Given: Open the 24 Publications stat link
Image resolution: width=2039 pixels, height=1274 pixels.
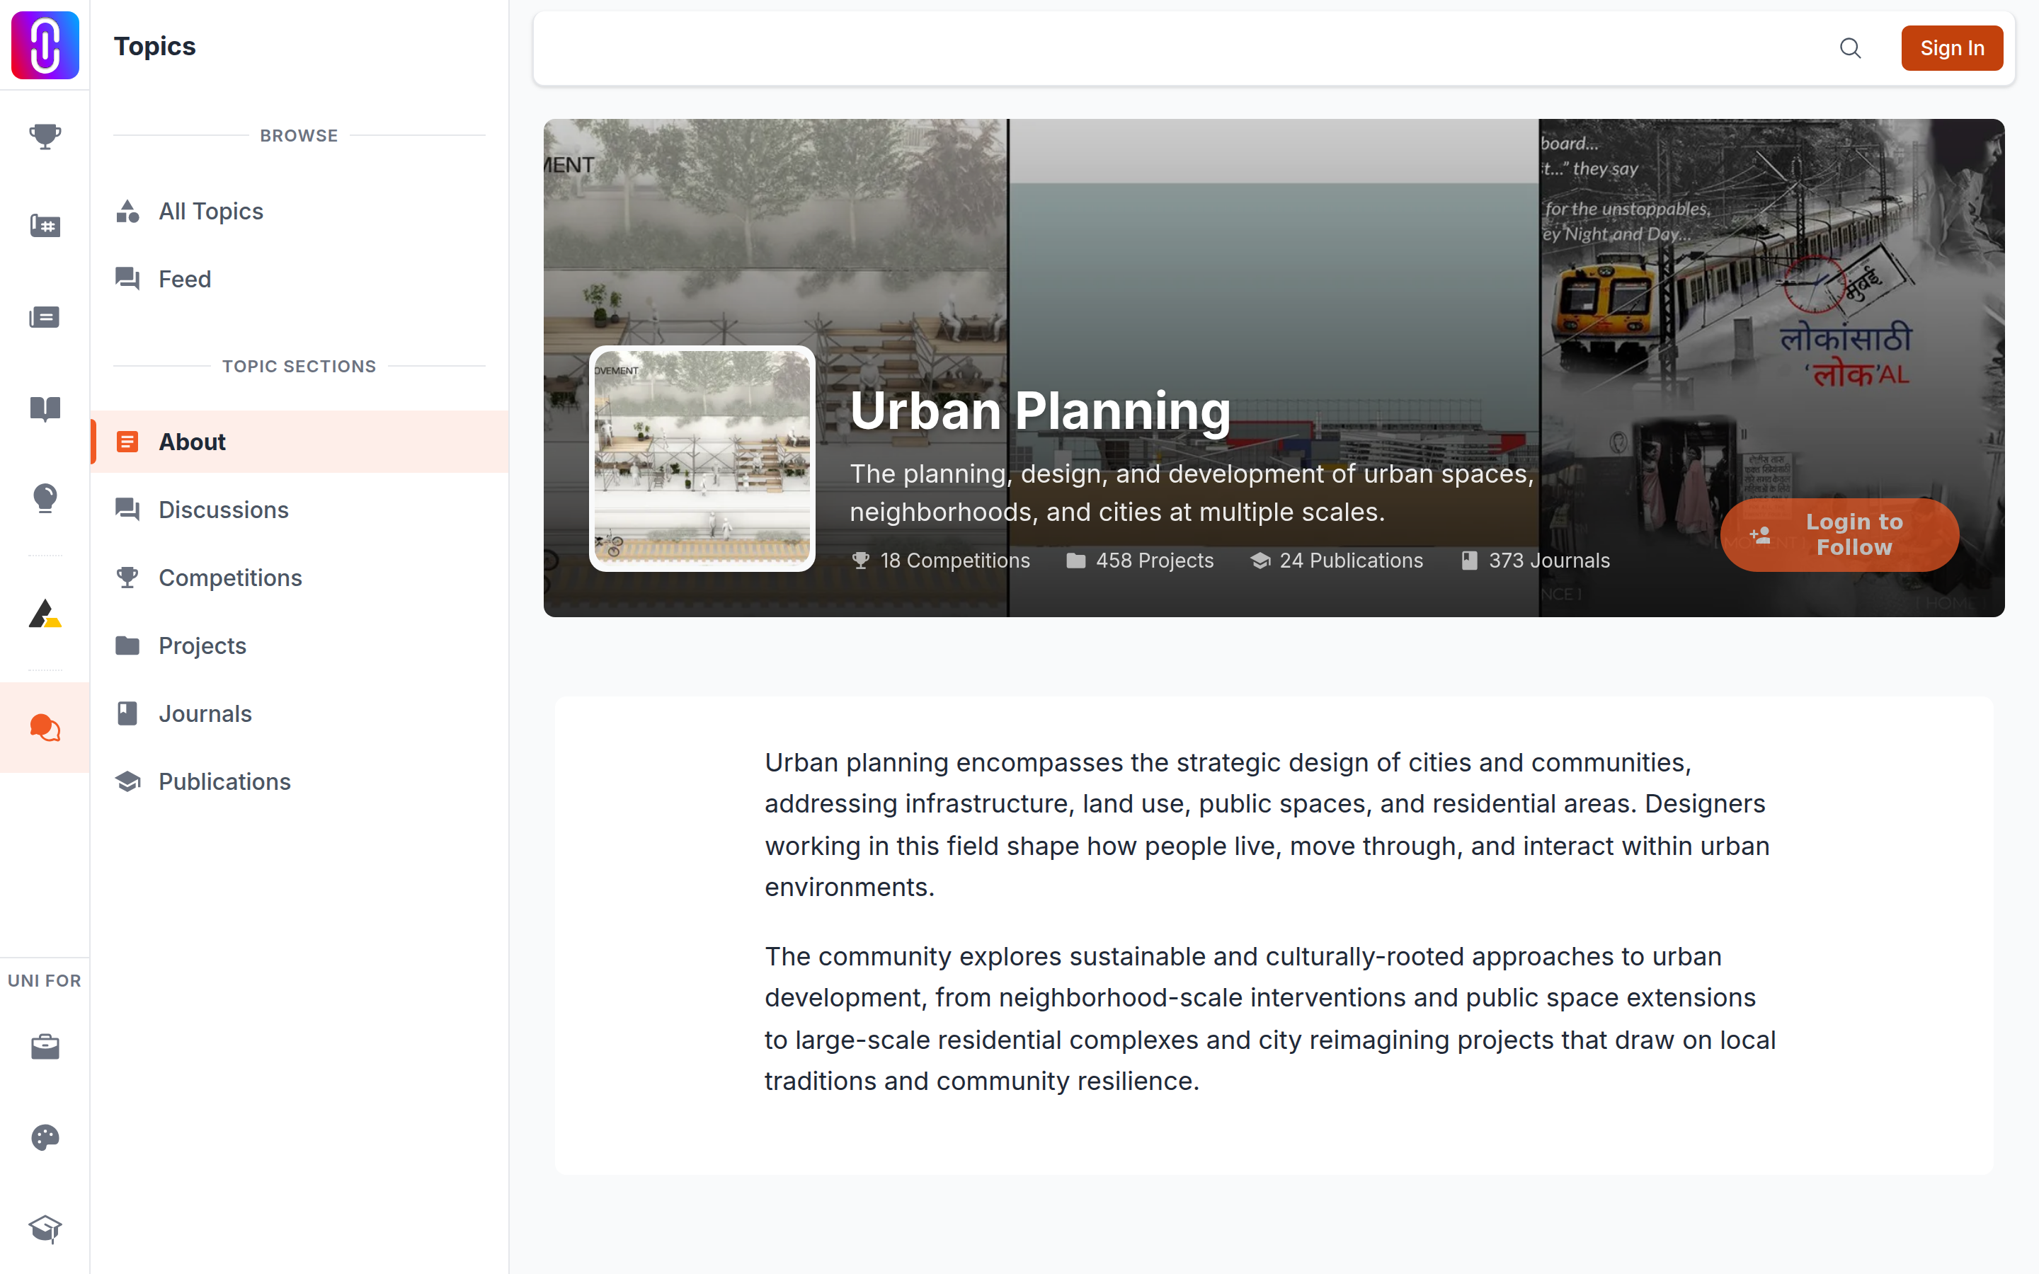Looking at the screenshot, I should (1337, 561).
